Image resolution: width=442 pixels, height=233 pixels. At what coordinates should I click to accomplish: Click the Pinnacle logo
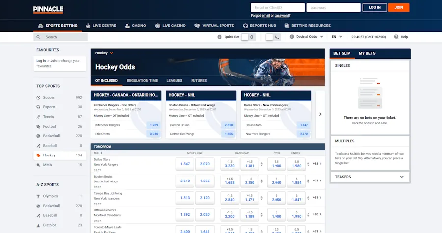coord(48,10)
